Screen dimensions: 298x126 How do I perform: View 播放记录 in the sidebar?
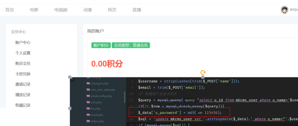(x=23, y=95)
